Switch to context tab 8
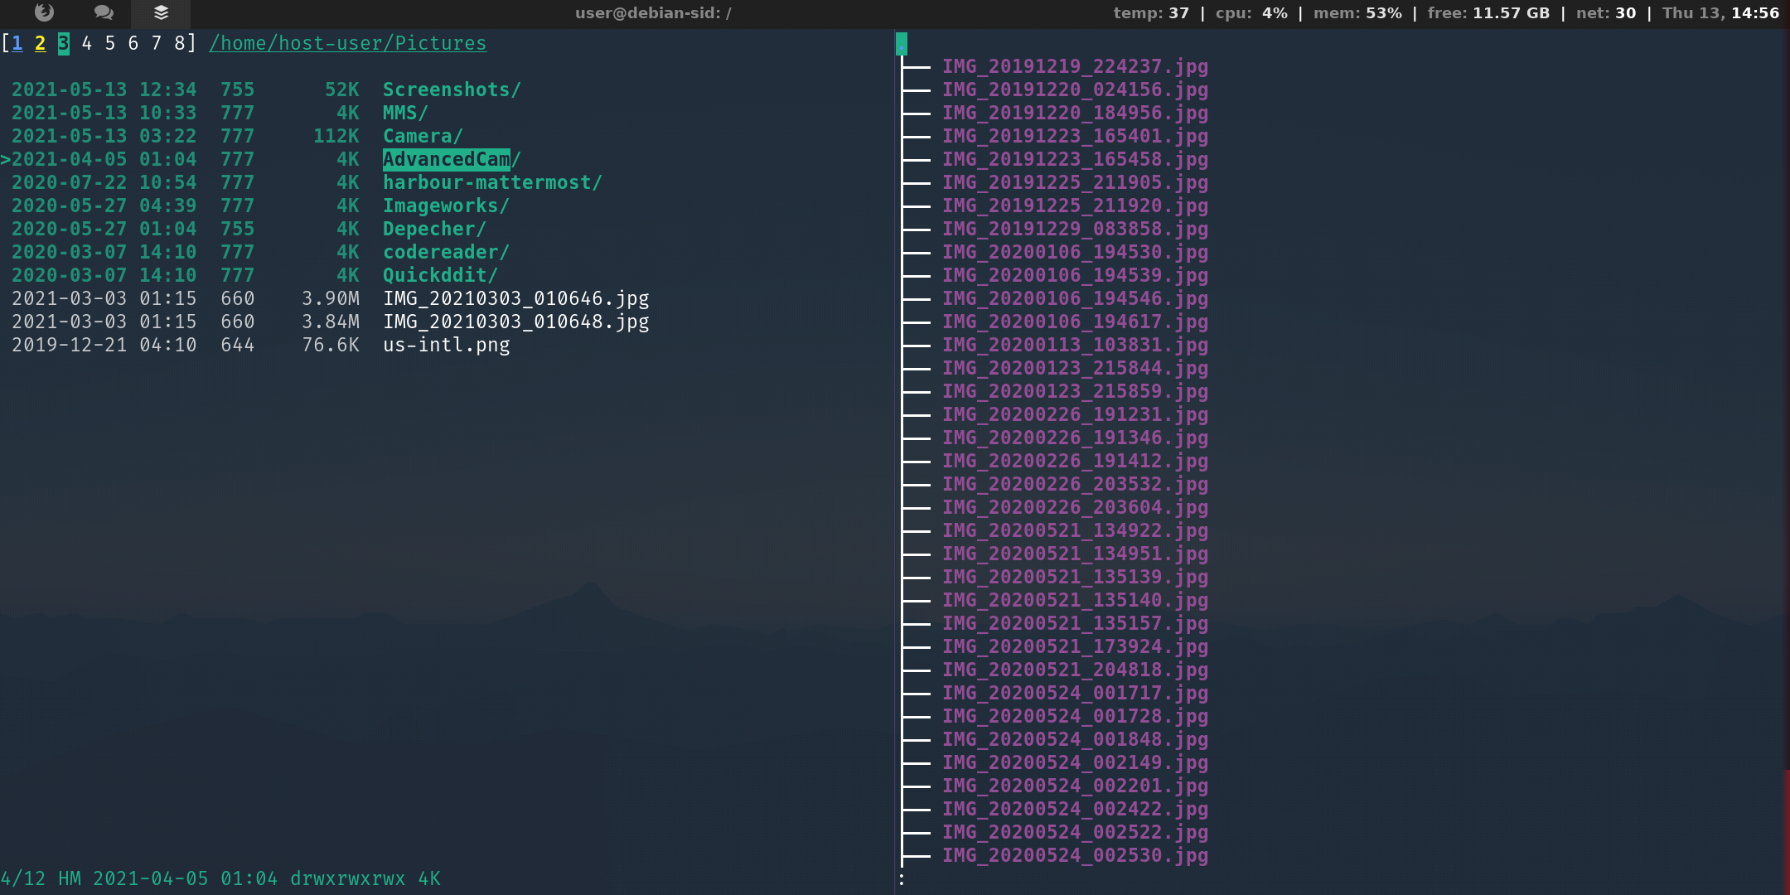 click(x=179, y=43)
